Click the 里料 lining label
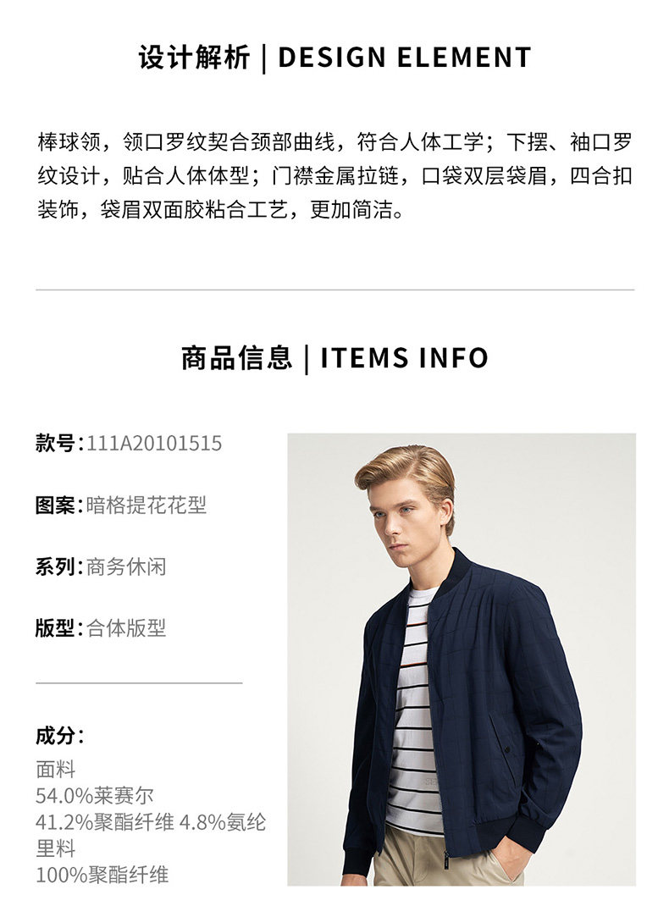This screenshot has height=917, width=669. coord(56,848)
